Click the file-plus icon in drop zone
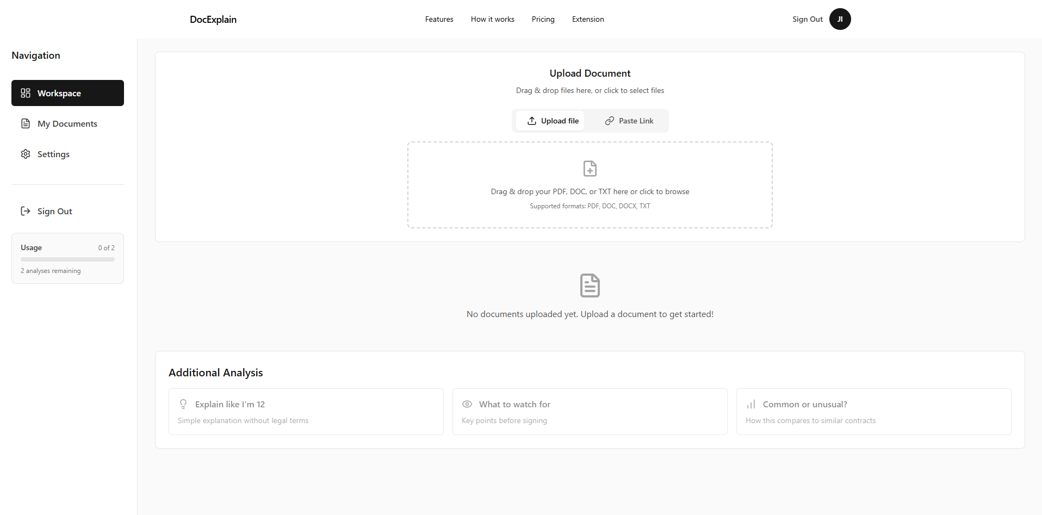The width and height of the screenshot is (1042, 515). coord(590,169)
